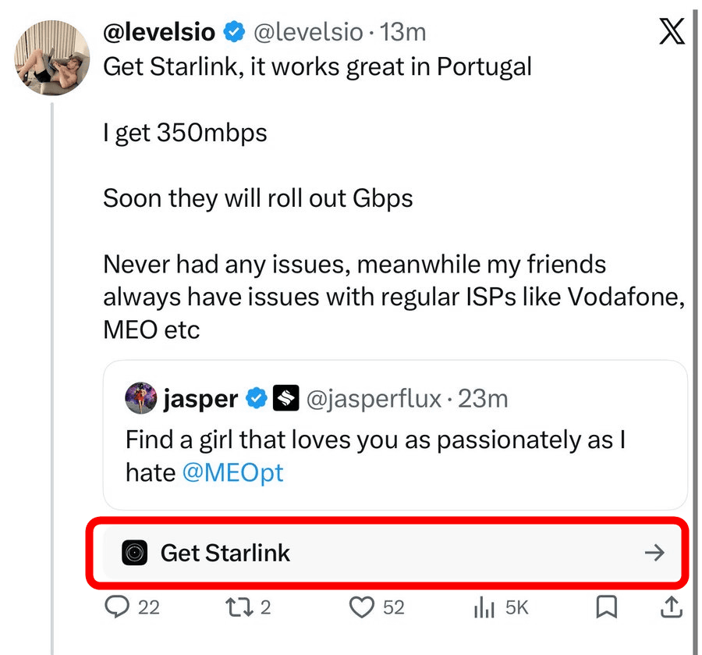Follow the arrow on Get Starlink card
The height and width of the screenshot is (655, 702).
point(654,554)
